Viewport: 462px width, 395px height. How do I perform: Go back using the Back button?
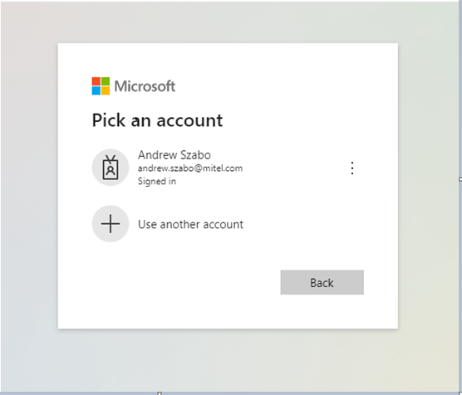[322, 282]
